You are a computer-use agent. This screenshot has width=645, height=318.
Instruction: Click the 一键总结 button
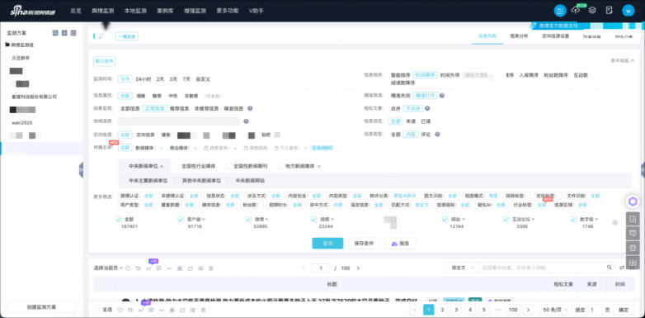tap(127, 36)
